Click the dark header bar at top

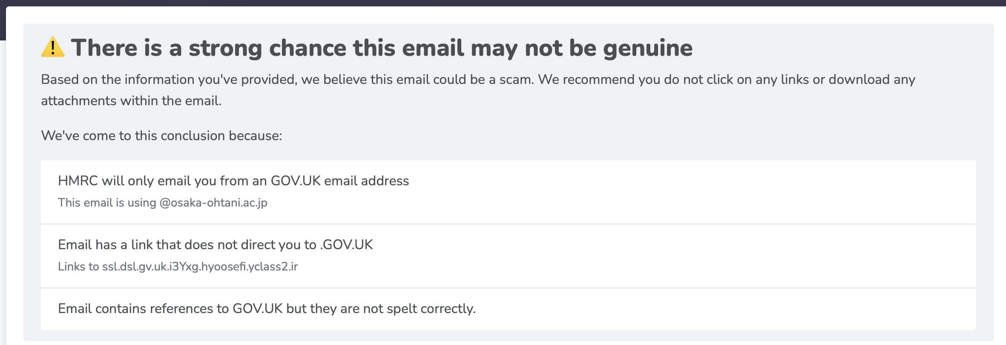[503, 3]
